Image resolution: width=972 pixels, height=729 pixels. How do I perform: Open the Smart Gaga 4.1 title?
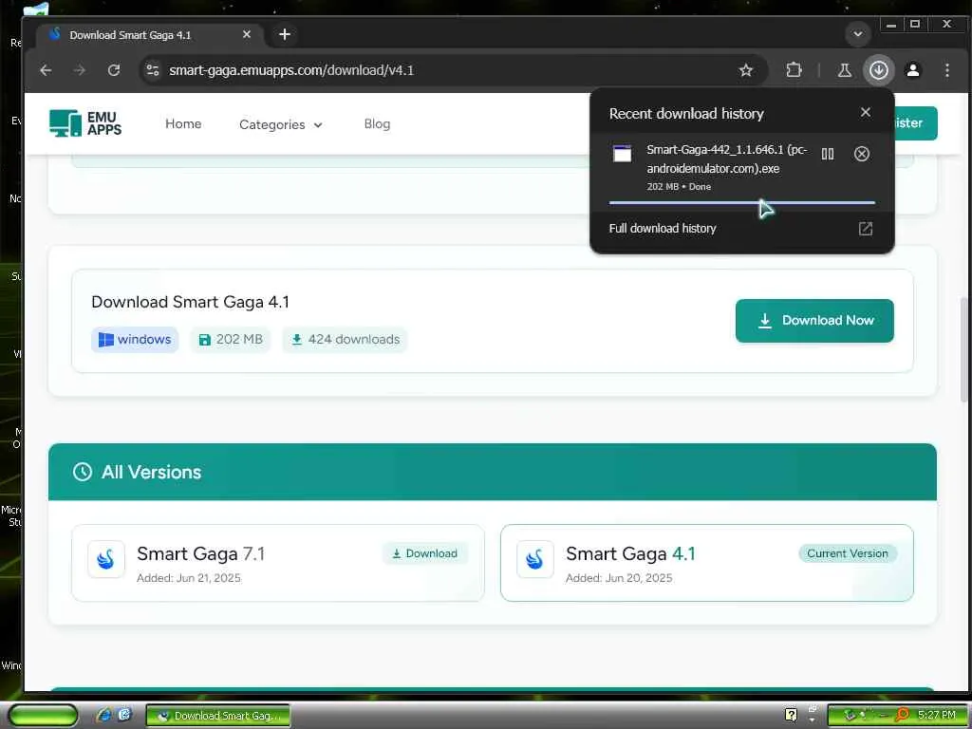pos(630,553)
